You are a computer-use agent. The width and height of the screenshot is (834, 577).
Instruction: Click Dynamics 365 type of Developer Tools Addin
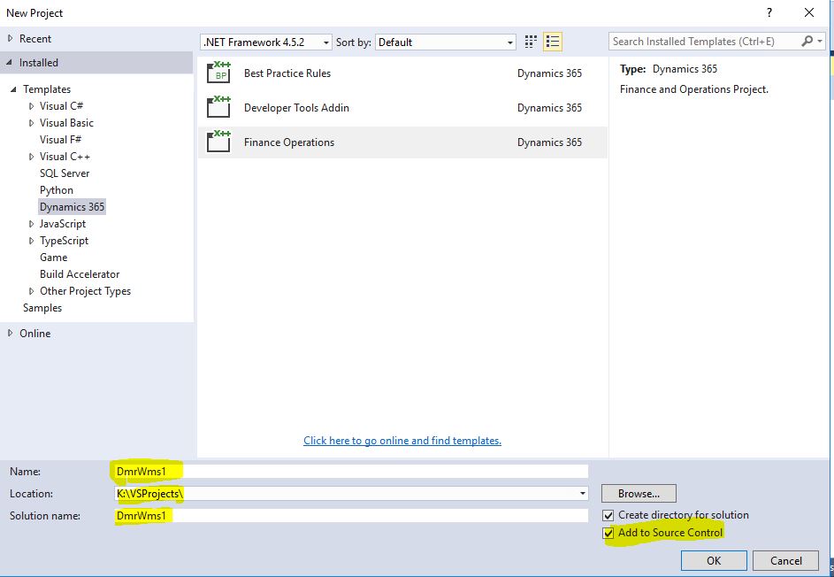[x=549, y=107]
